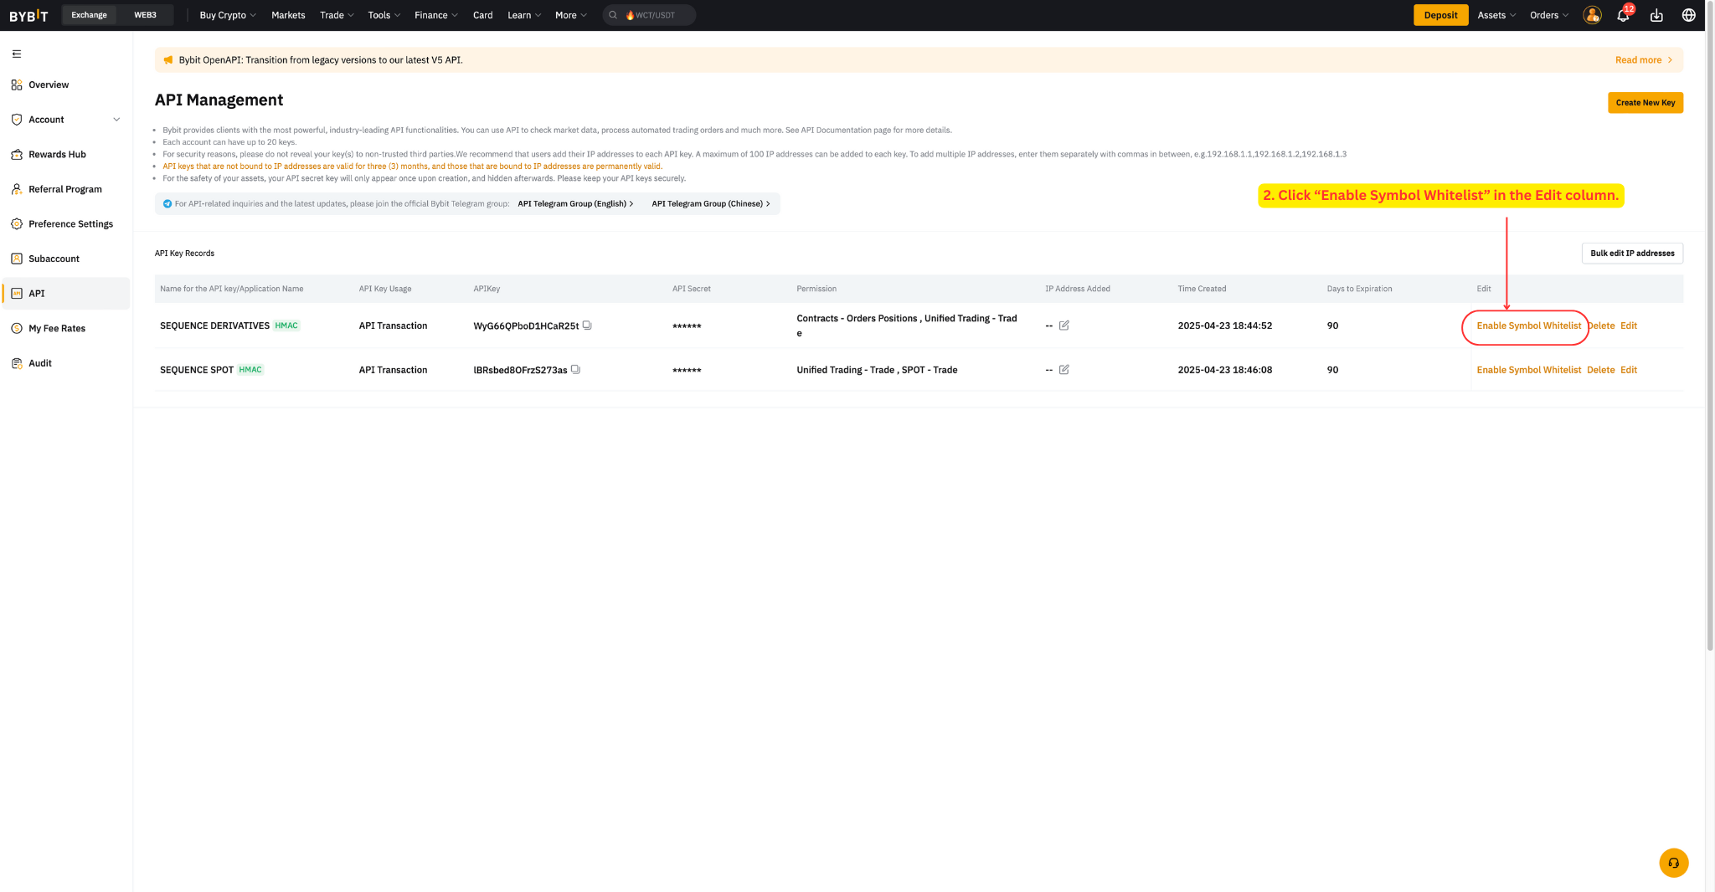The width and height of the screenshot is (1715, 892).
Task: Open the user profile avatar
Action: tap(1592, 15)
